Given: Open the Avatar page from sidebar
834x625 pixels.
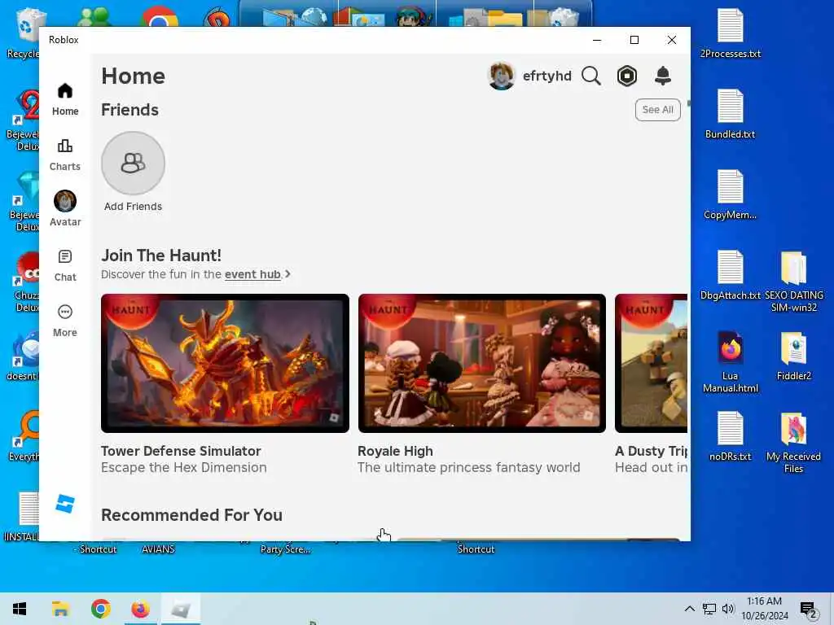Looking at the screenshot, I should [65, 208].
